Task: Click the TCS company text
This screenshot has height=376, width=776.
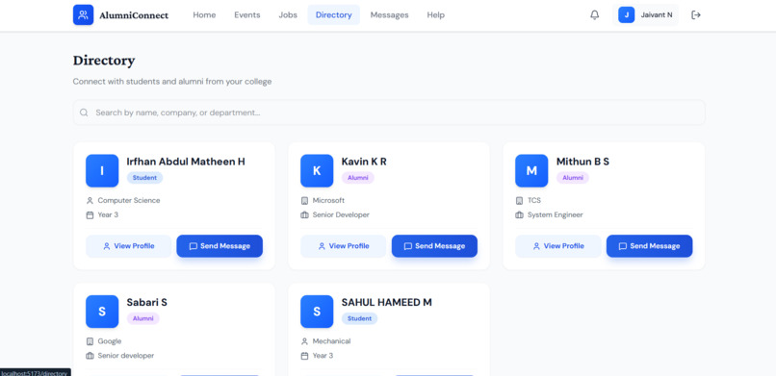Action: point(534,201)
